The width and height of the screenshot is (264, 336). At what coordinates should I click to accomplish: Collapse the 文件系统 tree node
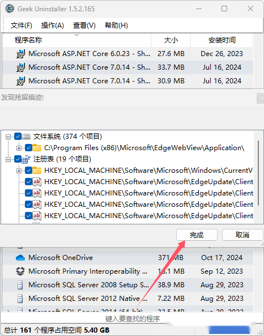point(8,137)
